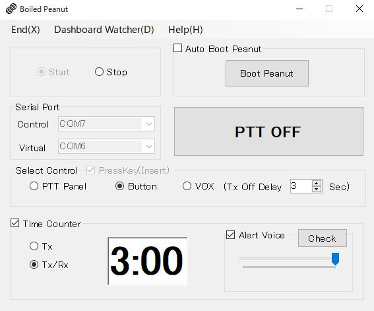Image resolution: width=374 pixels, height=311 pixels.
Task: Open the End(X) menu
Action: (26, 30)
